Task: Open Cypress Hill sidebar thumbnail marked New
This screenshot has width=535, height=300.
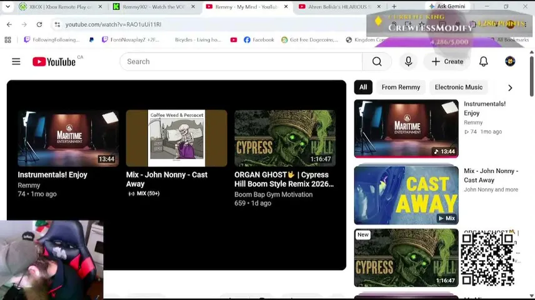Action: pos(406,258)
